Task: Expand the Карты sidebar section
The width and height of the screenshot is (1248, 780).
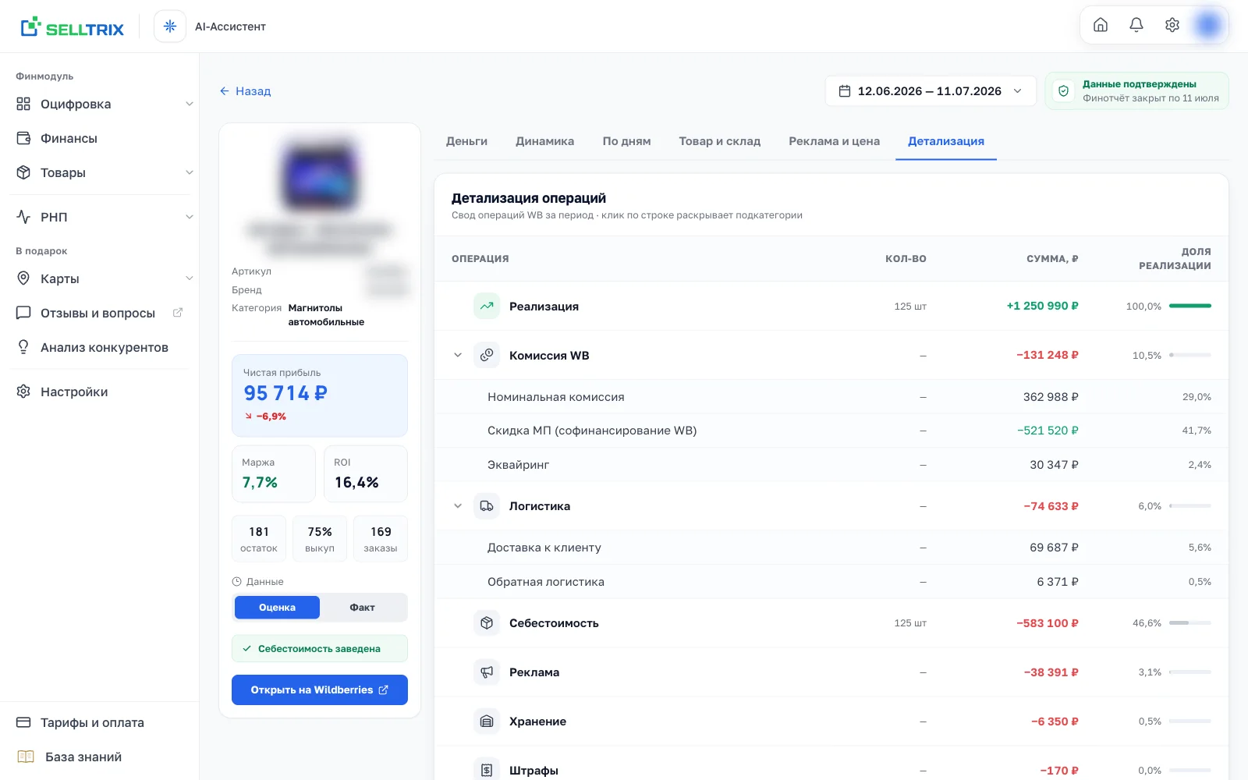Action: 189,278
